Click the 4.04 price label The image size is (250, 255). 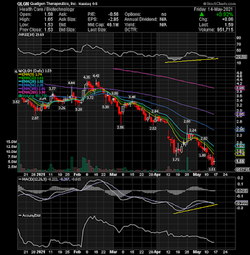(x=71, y=83)
